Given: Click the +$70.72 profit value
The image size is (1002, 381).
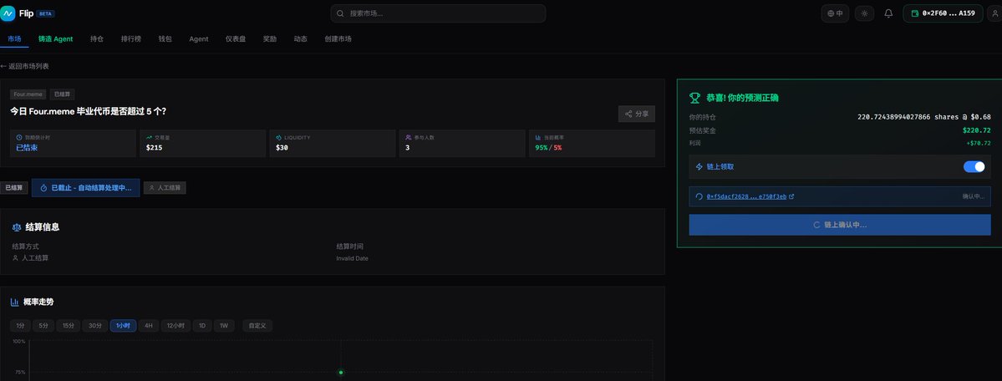Looking at the screenshot, I should tap(979, 143).
